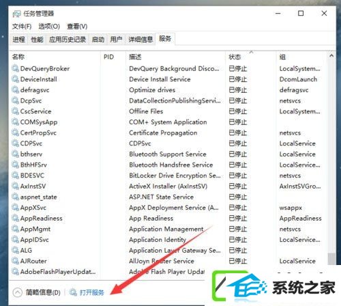Sort services by the 状态 column header
Image resolution: width=341 pixels, height=306 pixels.
tap(235, 57)
